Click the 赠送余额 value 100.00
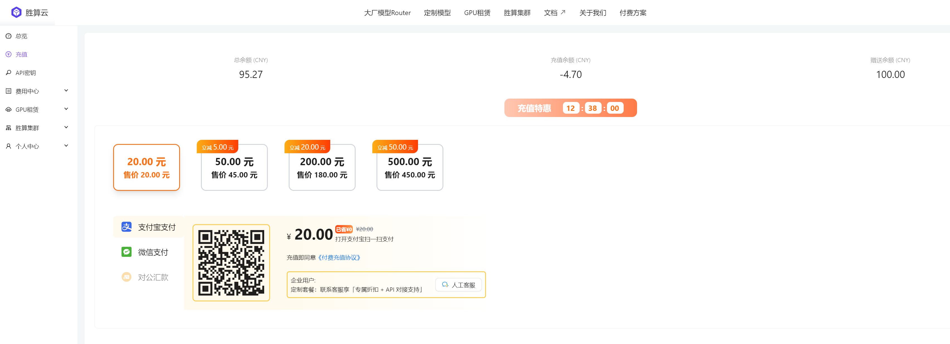 (x=890, y=74)
